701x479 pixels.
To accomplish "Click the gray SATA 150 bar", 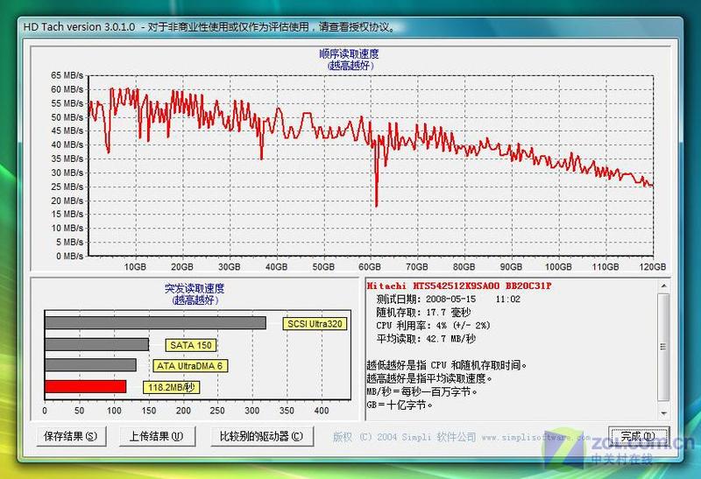I will [97, 344].
